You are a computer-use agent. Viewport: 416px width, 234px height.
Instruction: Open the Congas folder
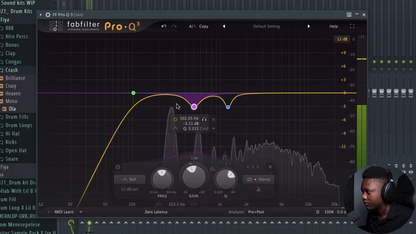click(x=13, y=62)
